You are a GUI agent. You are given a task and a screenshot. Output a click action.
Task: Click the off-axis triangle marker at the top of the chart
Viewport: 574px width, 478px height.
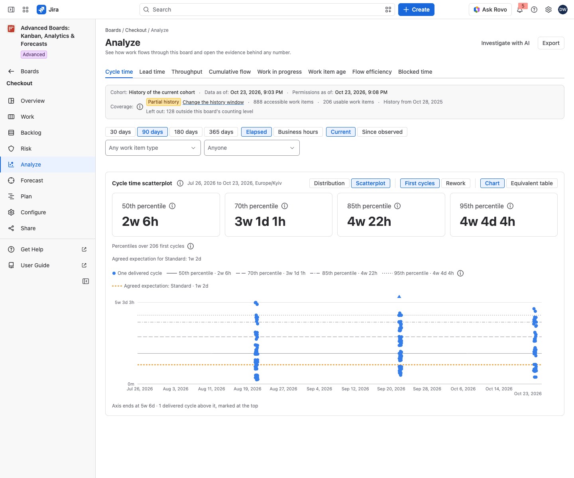click(x=399, y=296)
